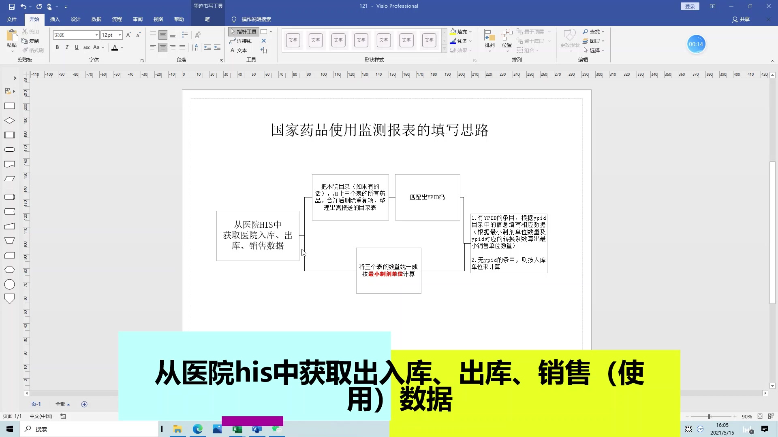The height and width of the screenshot is (437, 778).
Task: Add a new page with plus button
Action: coord(84,404)
